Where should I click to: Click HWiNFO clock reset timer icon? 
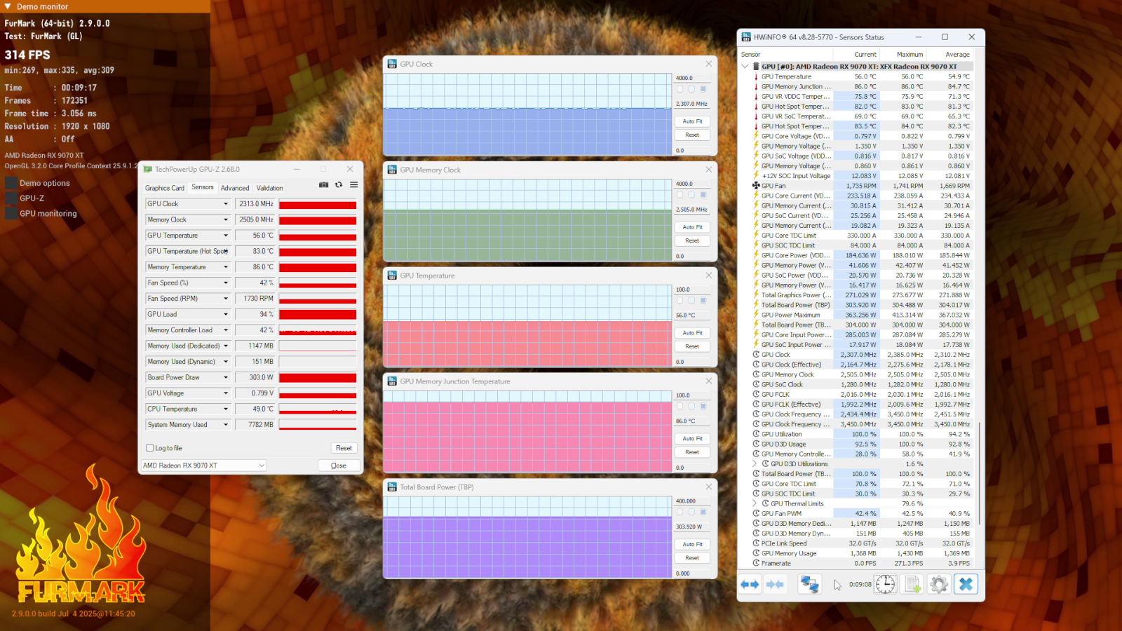tap(885, 584)
